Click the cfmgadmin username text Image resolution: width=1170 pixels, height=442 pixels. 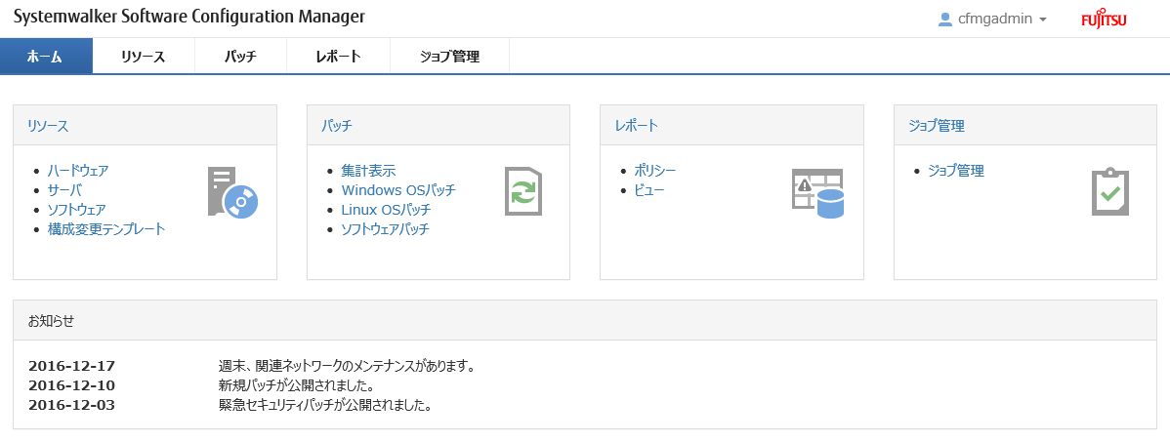[x=994, y=20]
